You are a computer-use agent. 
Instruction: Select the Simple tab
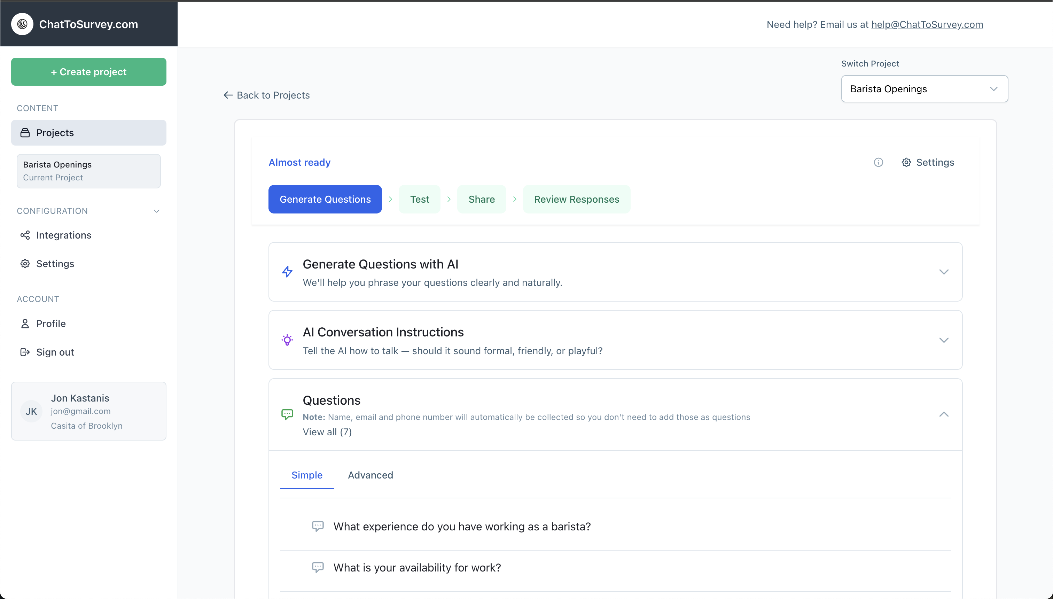[x=307, y=475]
